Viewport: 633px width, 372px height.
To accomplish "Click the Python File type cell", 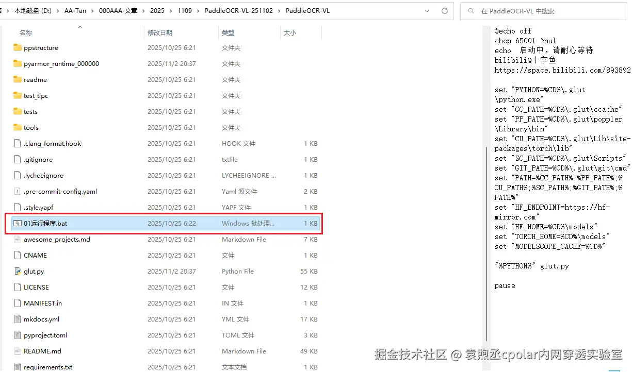I will [238, 272].
